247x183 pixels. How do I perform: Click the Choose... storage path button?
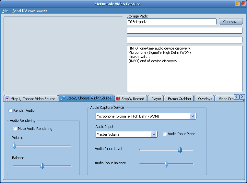(x=231, y=22)
